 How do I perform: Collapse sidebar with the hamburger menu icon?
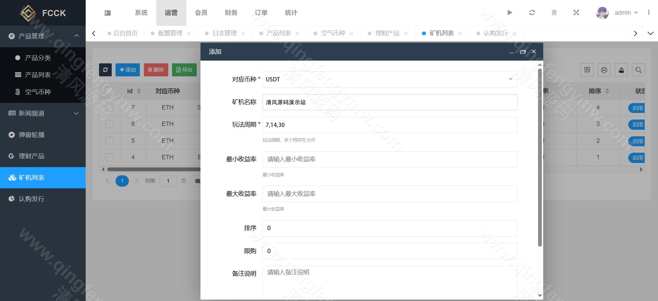coord(108,13)
